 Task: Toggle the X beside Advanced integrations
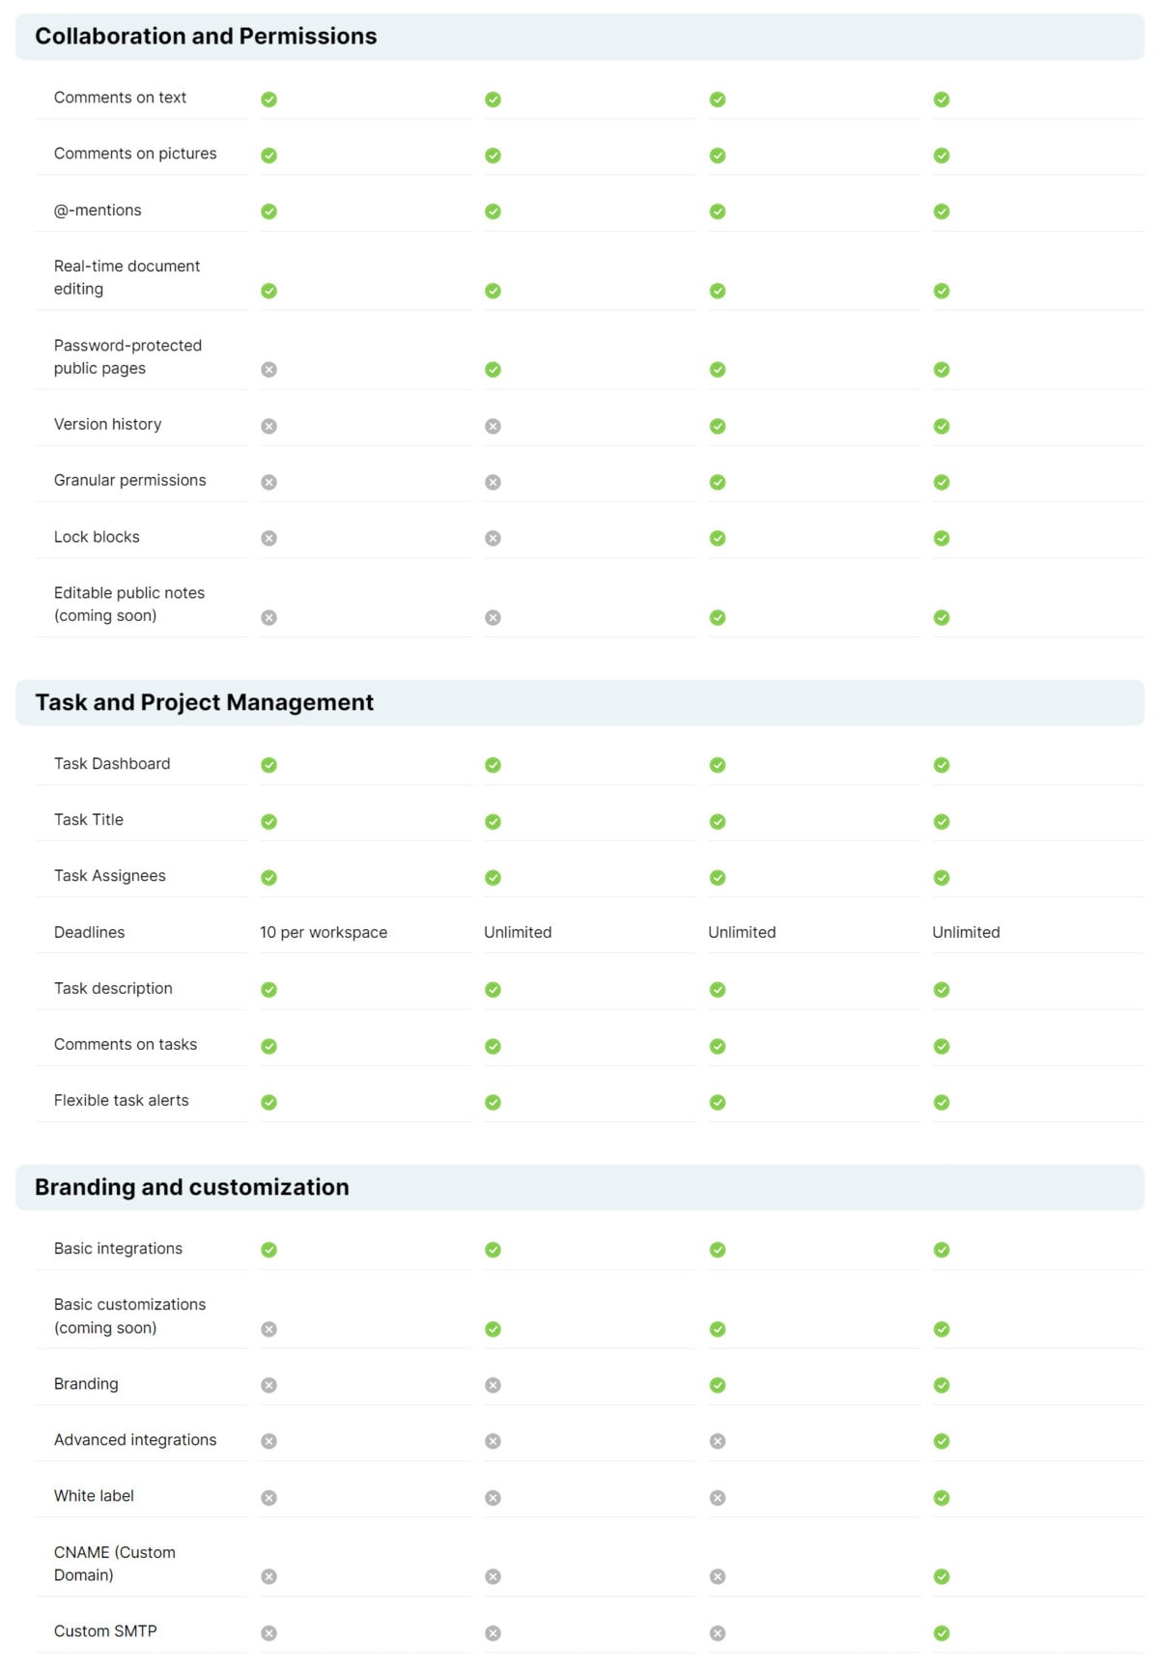[x=269, y=1441]
